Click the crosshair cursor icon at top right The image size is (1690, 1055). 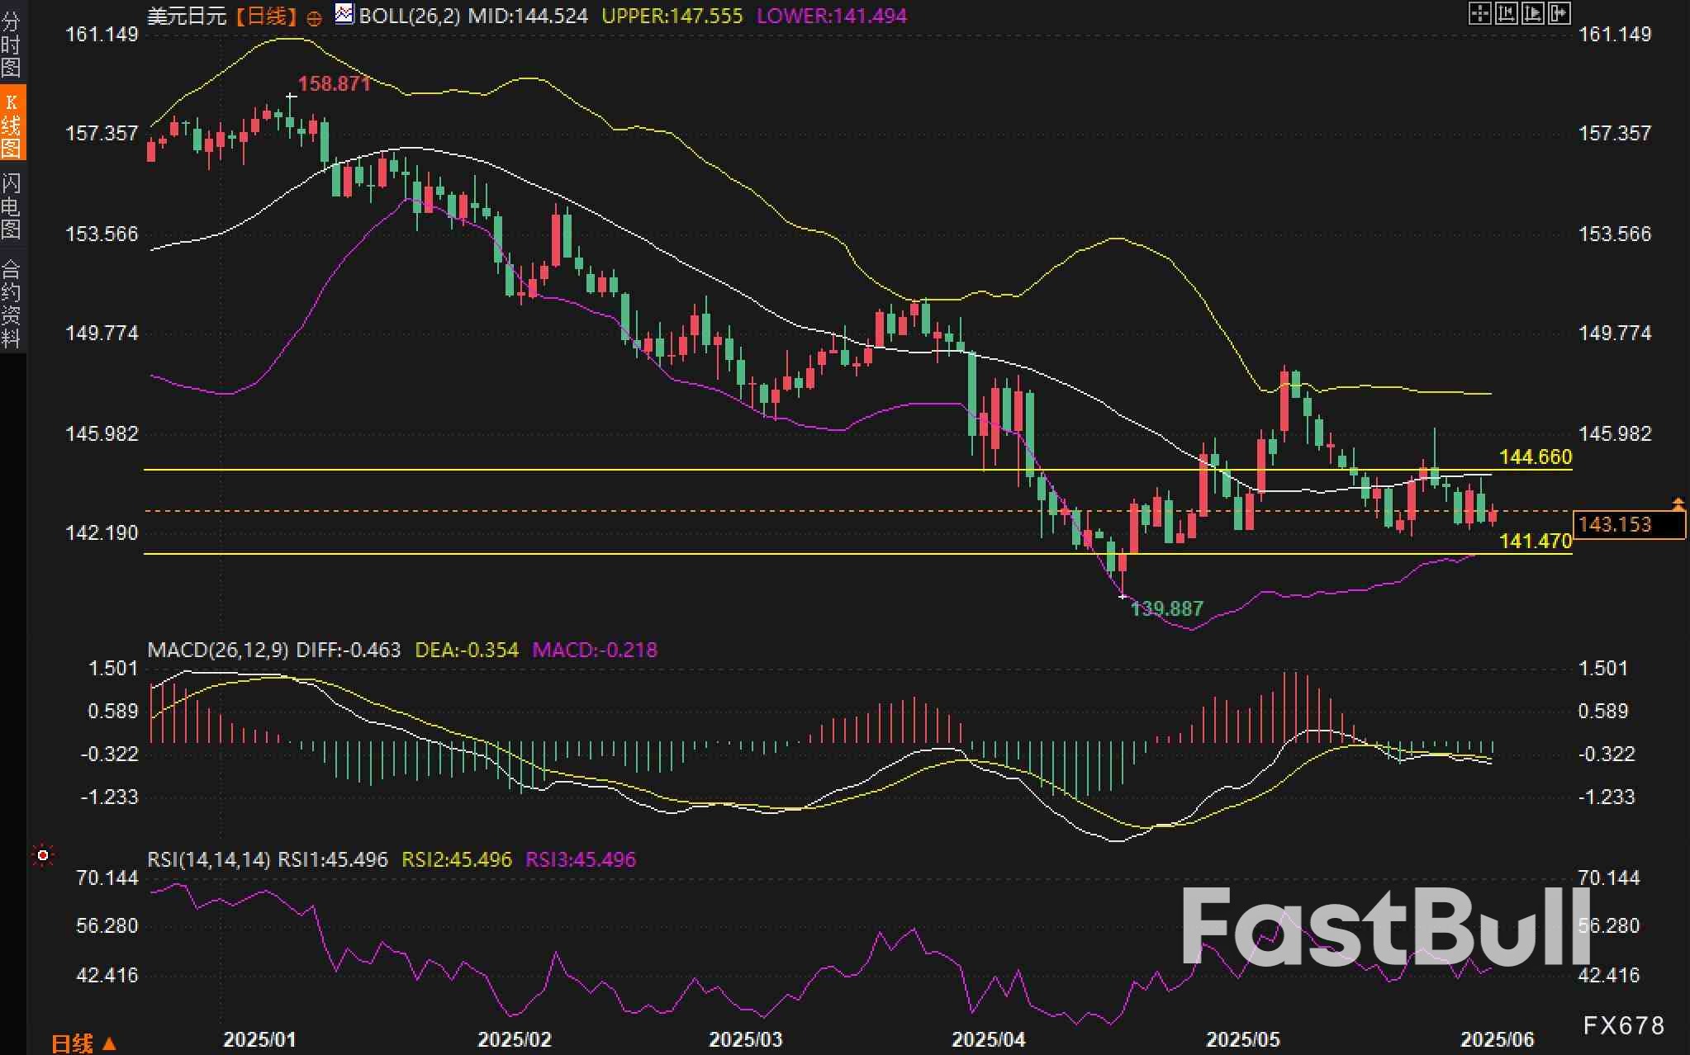tap(1479, 13)
